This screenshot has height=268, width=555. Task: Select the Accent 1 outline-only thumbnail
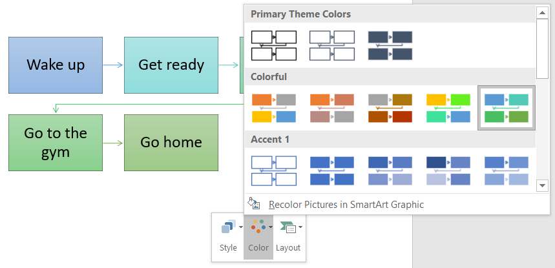click(x=274, y=170)
